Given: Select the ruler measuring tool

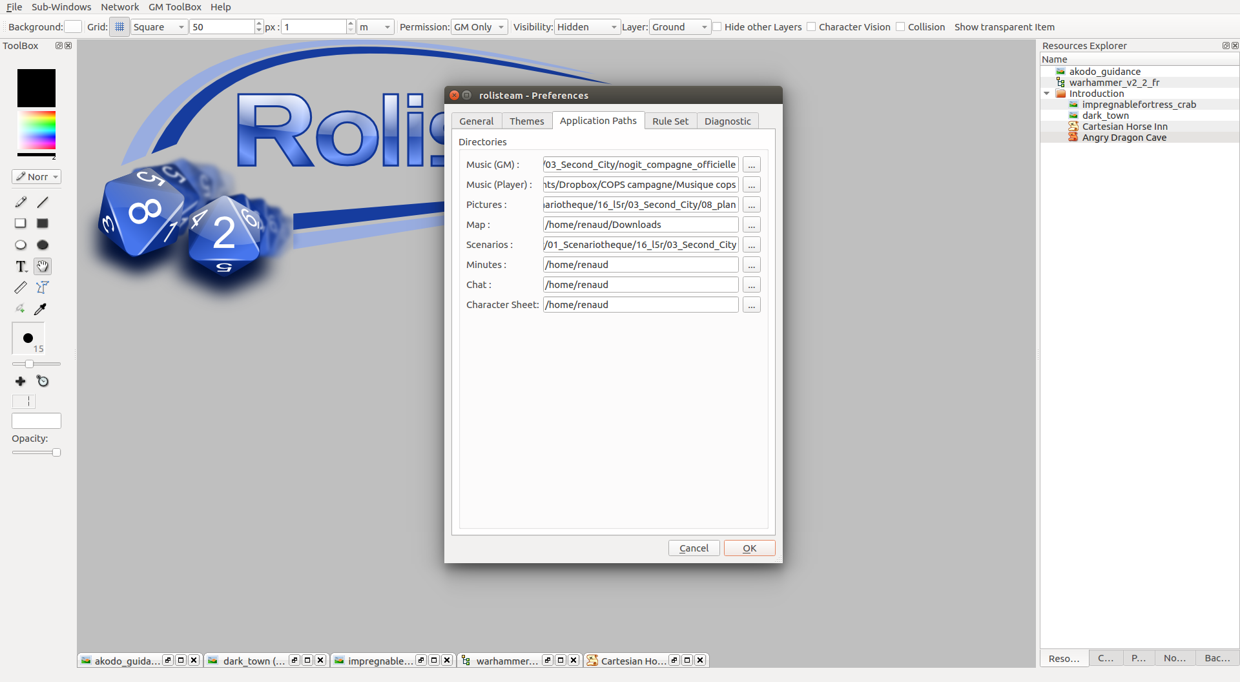Looking at the screenshot, I should click(x=21, y=287).
